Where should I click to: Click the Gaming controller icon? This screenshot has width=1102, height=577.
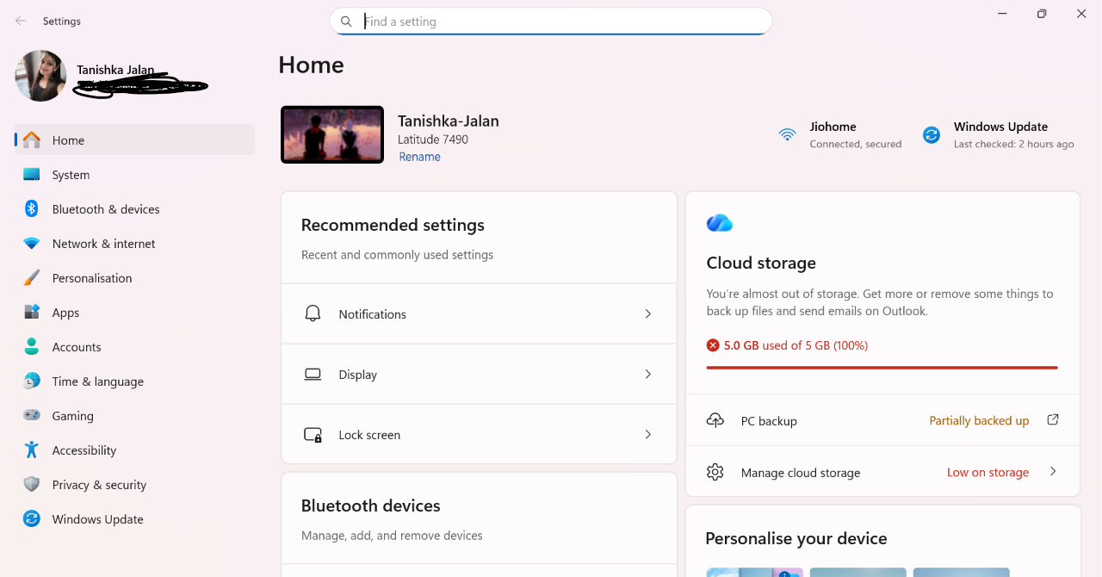click(x=32, y=415)
